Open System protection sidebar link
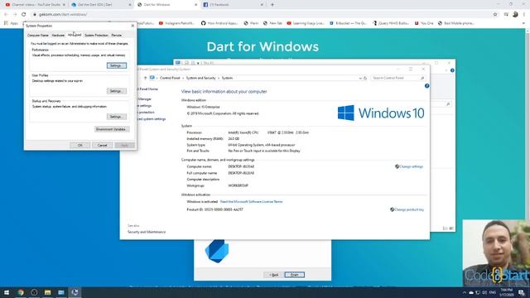The width and height of the screenshot is (530, 298). [146, 113]
